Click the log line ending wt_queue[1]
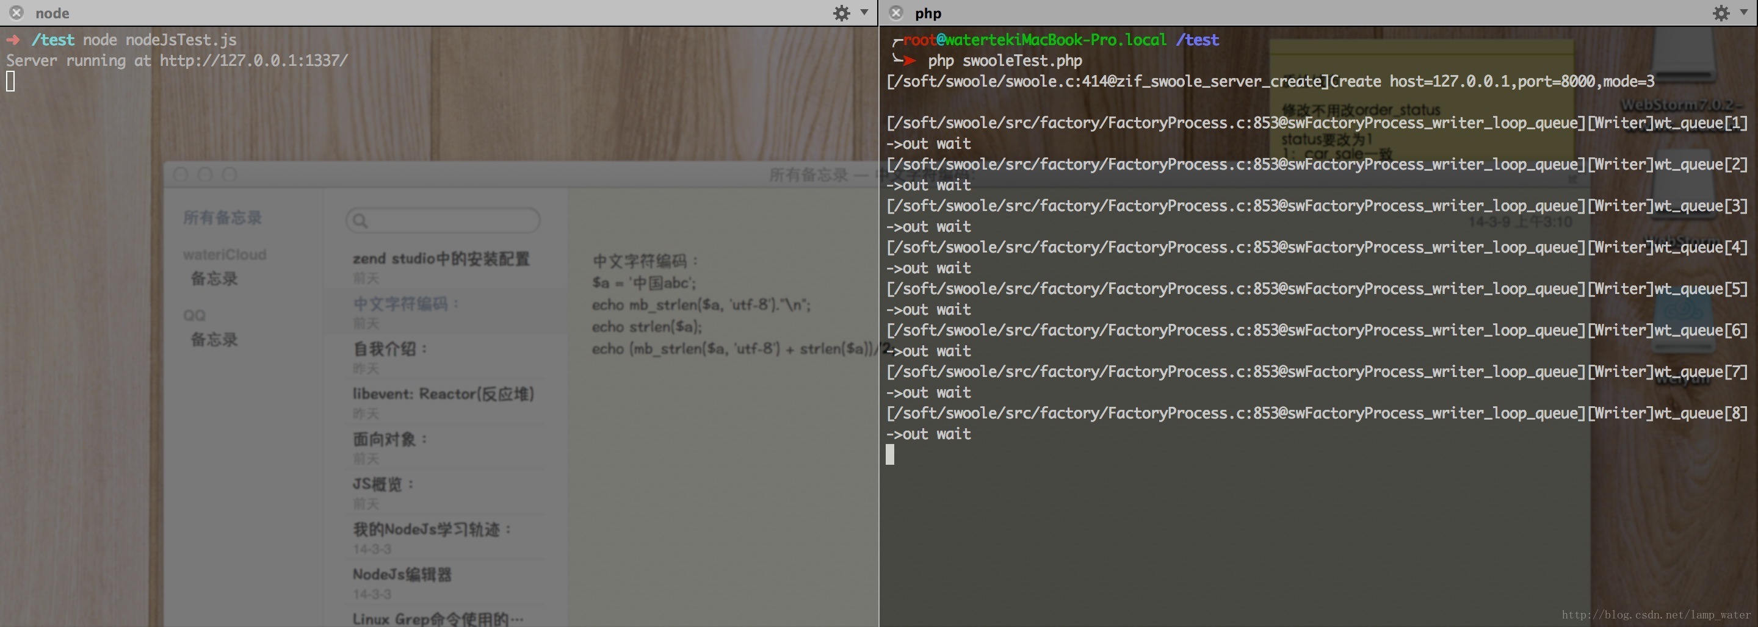1758x627 pixels. pos(1317,123)
